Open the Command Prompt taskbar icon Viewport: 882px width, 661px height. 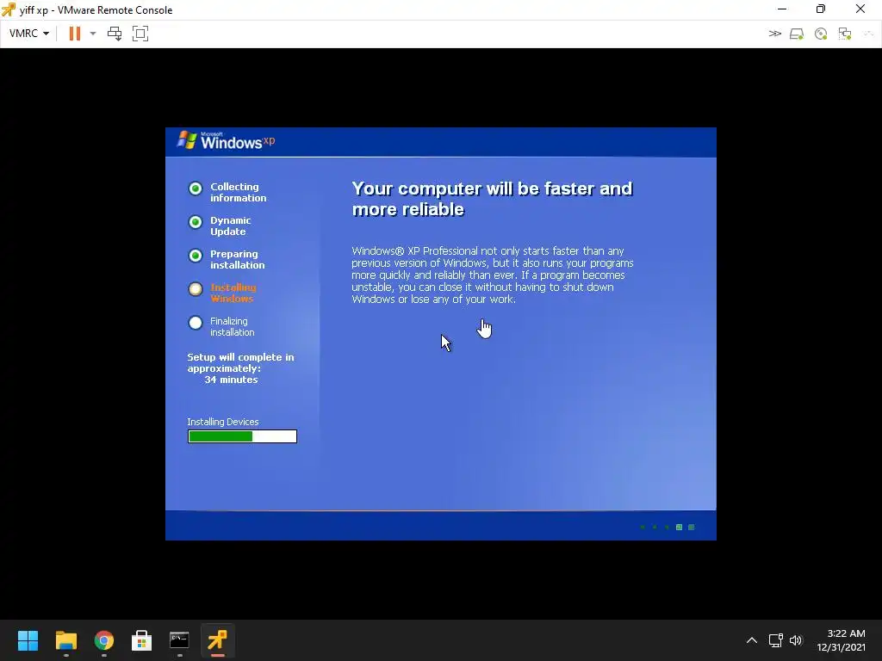(179, 640)
